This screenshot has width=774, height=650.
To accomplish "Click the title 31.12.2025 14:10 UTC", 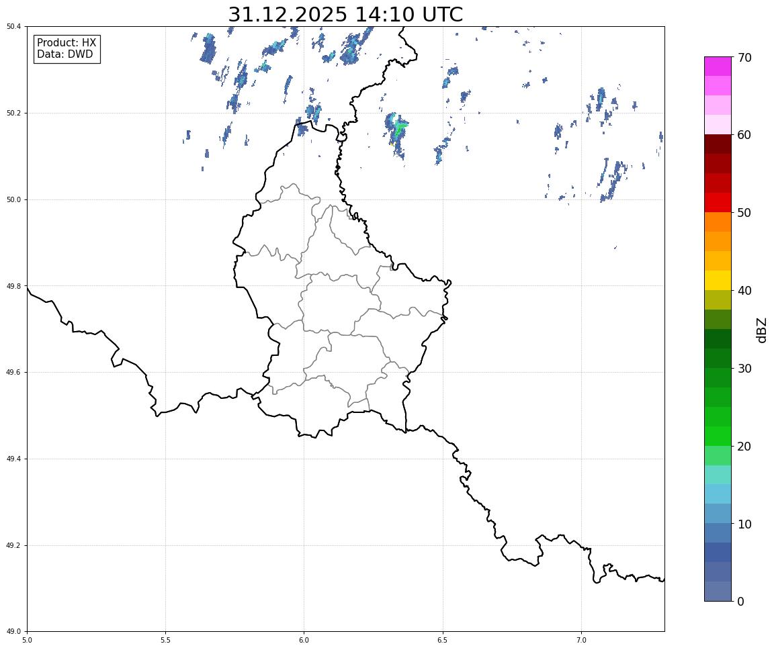I will pos(345,14).
